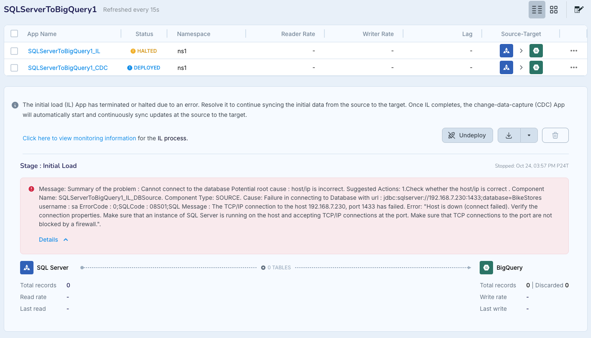Open more options for SQLServerToBigQuery1_IL row

(x=573, y=51)
